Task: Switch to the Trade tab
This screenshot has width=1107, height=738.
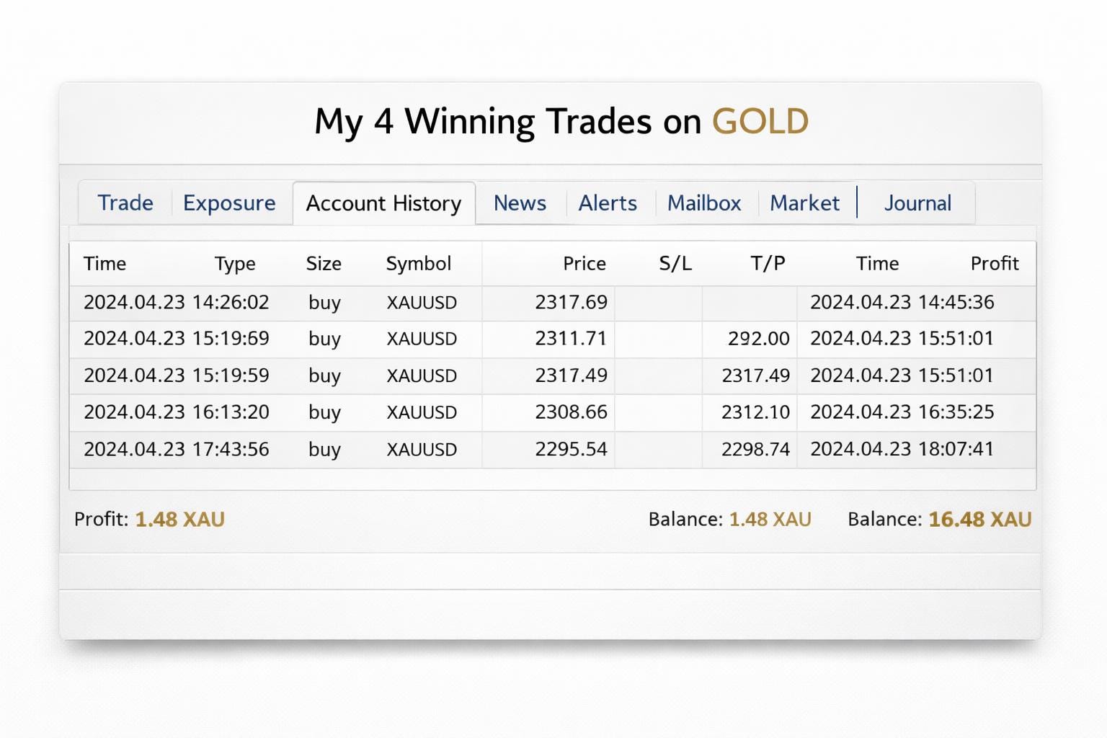Action: (125, 203)
